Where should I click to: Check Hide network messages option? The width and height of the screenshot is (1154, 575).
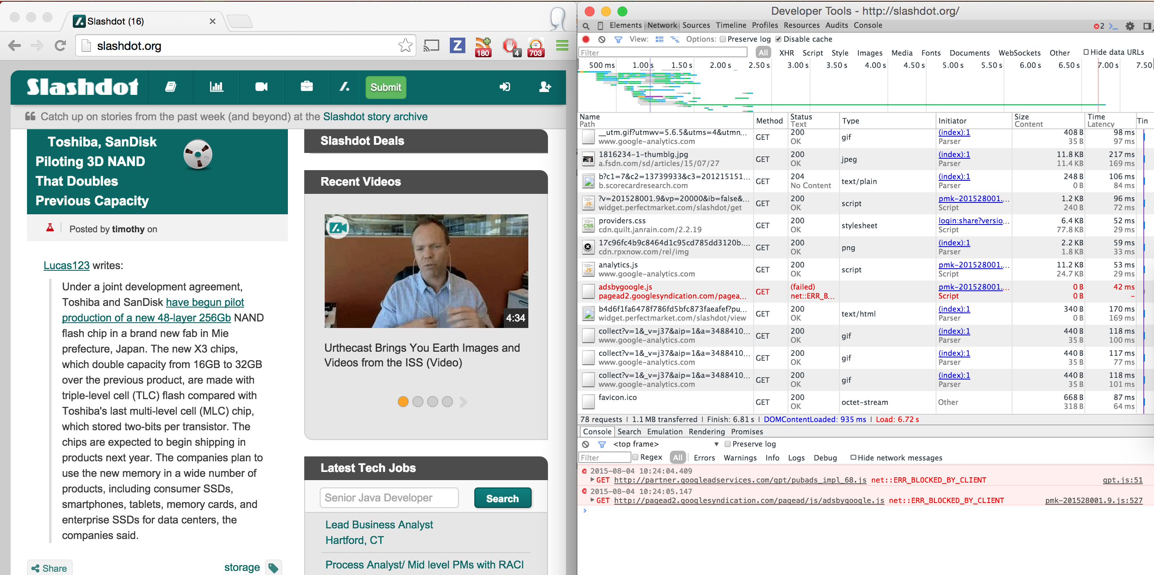pyautogui.click(x=853, y=458)
